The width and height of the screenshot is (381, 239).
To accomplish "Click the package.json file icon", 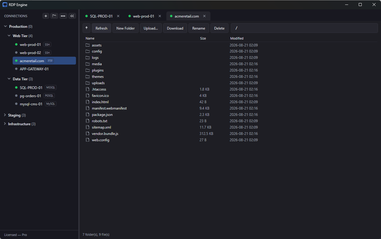I will coord(88,115).
